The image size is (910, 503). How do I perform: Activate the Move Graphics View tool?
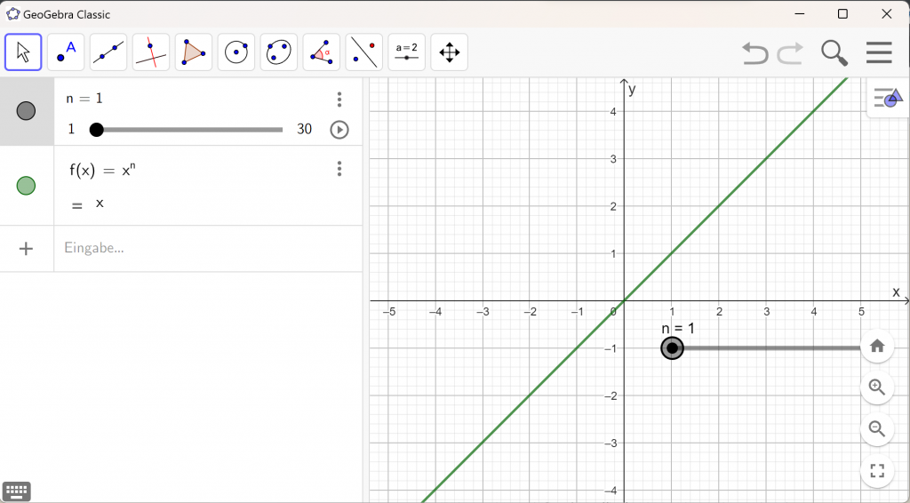450,52
